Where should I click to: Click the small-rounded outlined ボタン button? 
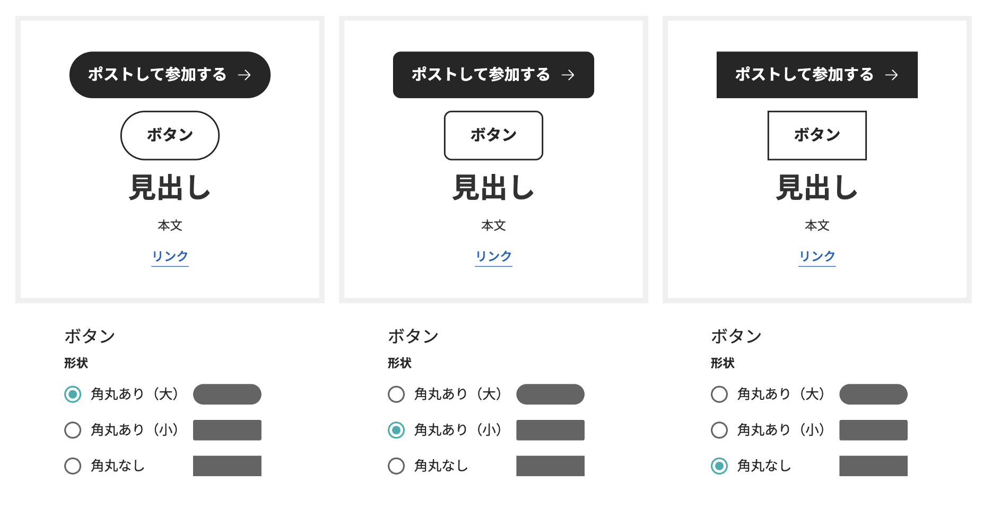(493, 135)
